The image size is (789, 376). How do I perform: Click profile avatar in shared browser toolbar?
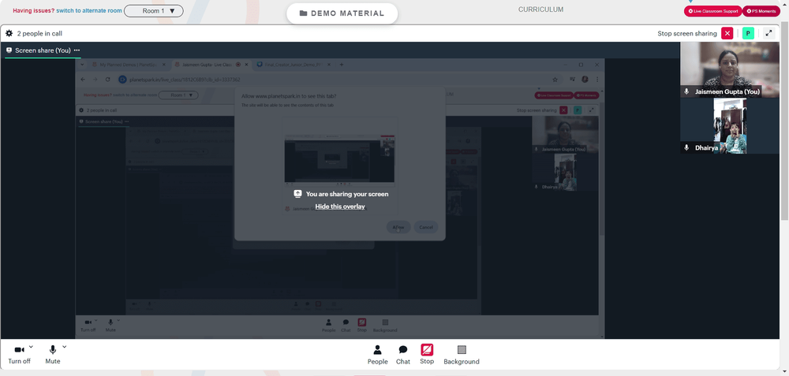coord(585,80)
